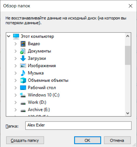The image size is (137, 147).
Task: Click the Папка text field
Action: (78, 125)
